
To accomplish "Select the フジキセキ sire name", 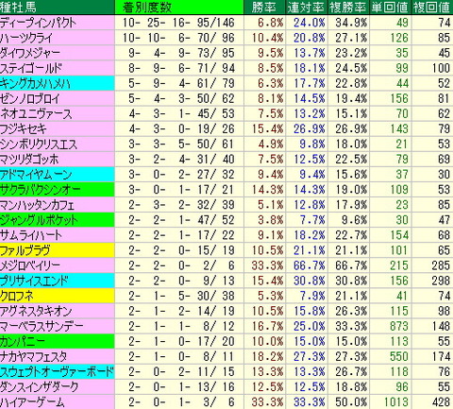I will click(24, 128).
